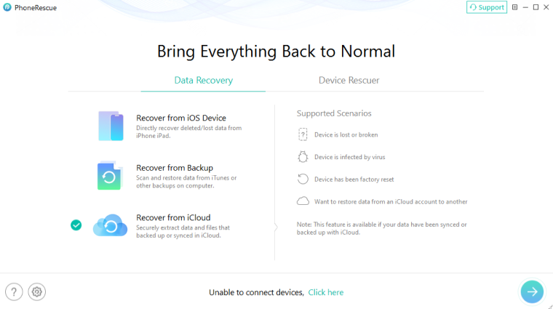The width and height of the screenshot is (553, 311).
Task: Follow the Click here link
Action: (x=325, y=292)
